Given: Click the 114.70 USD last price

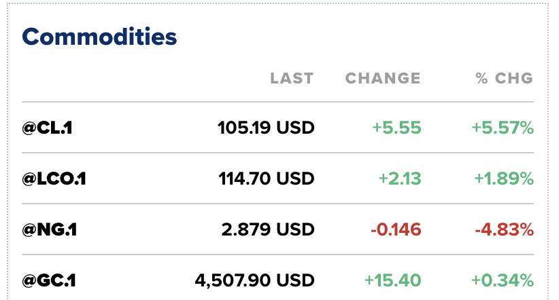Looking at the screenshot, I should (266, 179).
